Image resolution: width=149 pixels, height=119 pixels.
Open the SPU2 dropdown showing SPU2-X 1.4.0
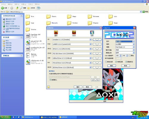[72, 49]
